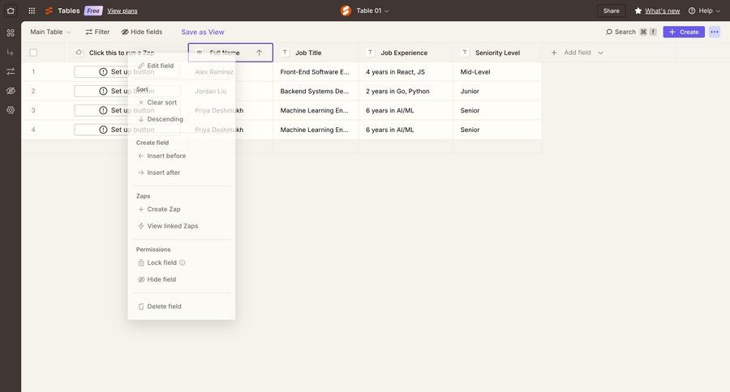This screenshot has height=392, width=730.
Task: Open the linked Zaps arrow icon in sidebar
Action: point(11,52)
